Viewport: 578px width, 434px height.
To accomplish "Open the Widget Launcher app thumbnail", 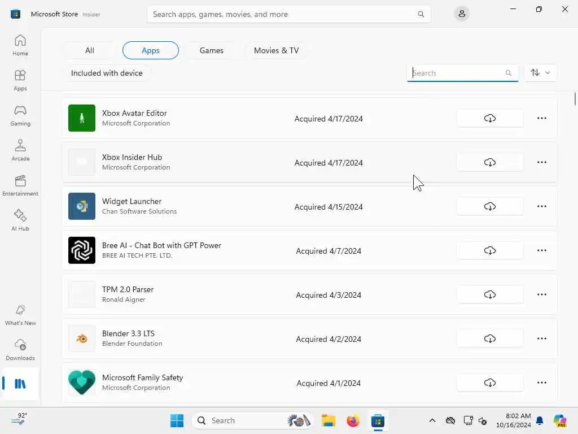I will [x=82, y=206].
